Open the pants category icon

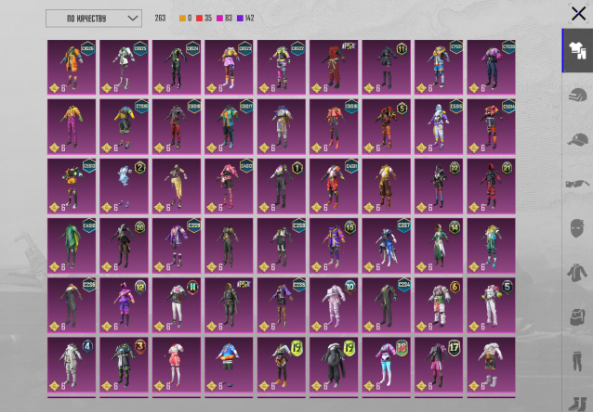point(576,360)
